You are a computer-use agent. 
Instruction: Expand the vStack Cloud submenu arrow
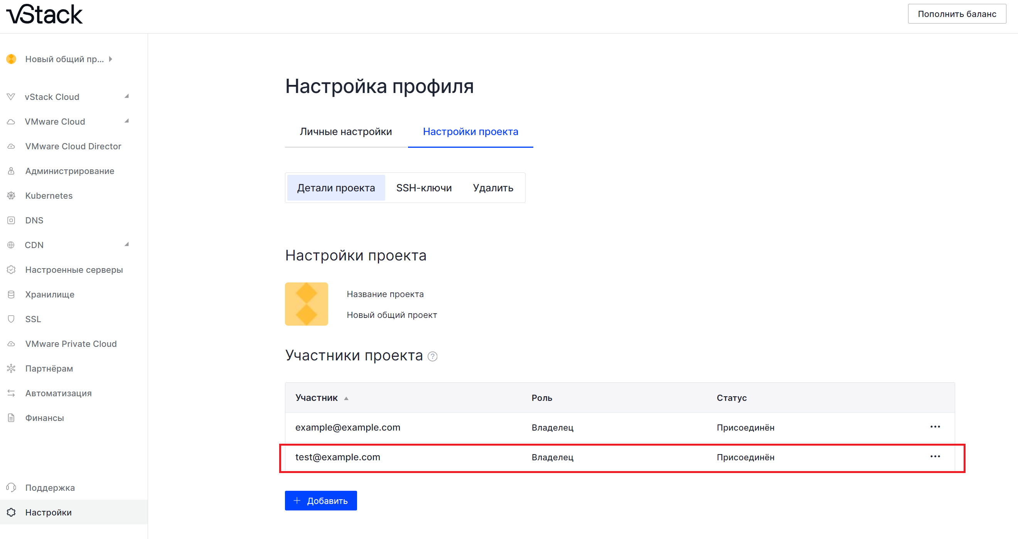point(127,96)
